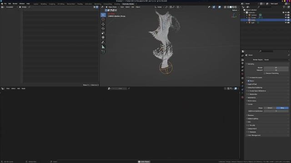Select the Add Cube tool in viewport toolbar
The width and height of the screenshot is (291, 163).
click(x=103, y=52)
